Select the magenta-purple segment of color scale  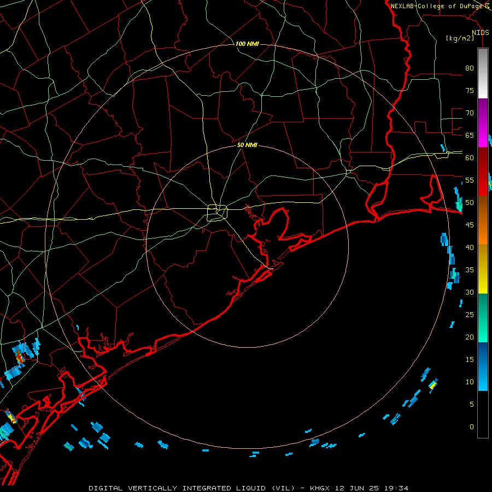click(x=483, y=123)
